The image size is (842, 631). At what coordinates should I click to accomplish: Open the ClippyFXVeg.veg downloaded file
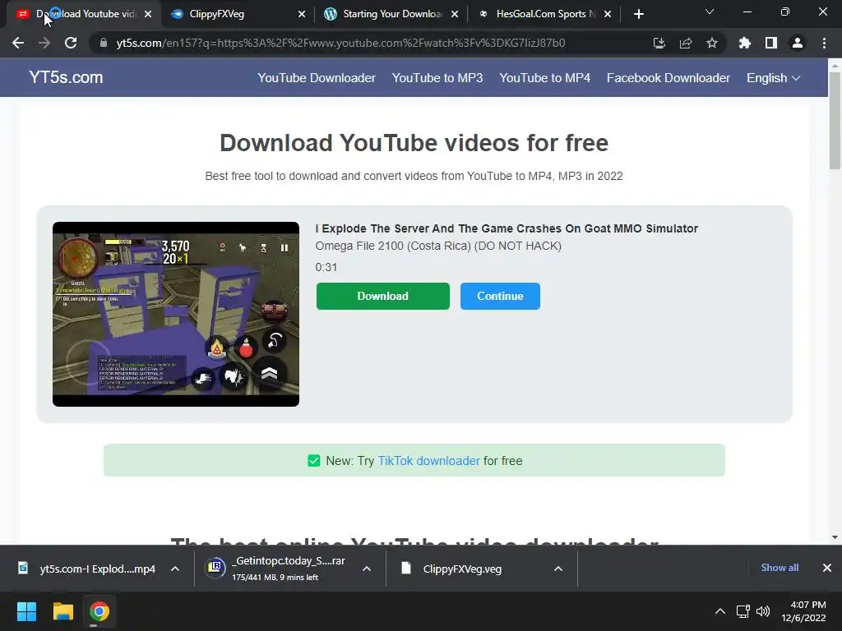tap(462, 569)
